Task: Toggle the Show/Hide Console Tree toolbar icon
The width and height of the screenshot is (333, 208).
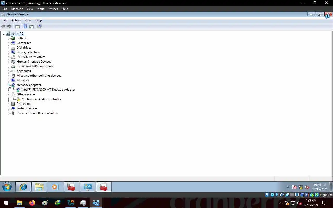Action: pyautogui.click(x=17, y=26)
